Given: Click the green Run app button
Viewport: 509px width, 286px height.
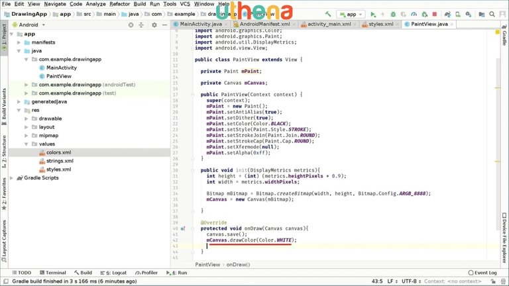Looking at the screenshot, I should [373, 14].
